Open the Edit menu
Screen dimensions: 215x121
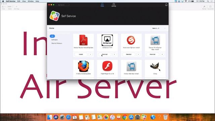[x=19, y=1]
